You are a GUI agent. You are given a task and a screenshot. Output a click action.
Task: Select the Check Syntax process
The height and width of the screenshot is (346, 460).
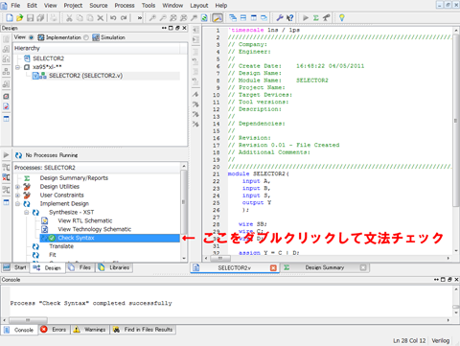click(x=109, y=238)
